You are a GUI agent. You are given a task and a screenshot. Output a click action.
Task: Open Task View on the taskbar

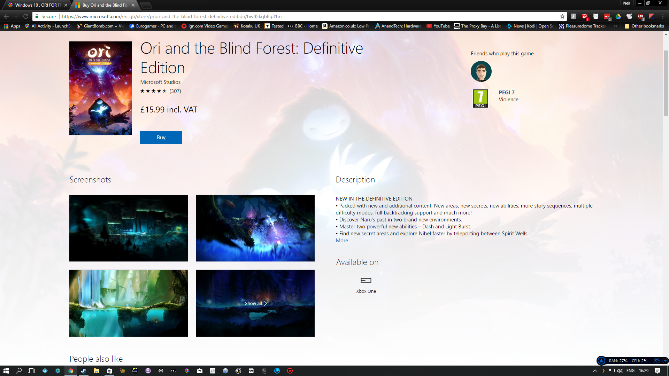[x=31, y=371]
